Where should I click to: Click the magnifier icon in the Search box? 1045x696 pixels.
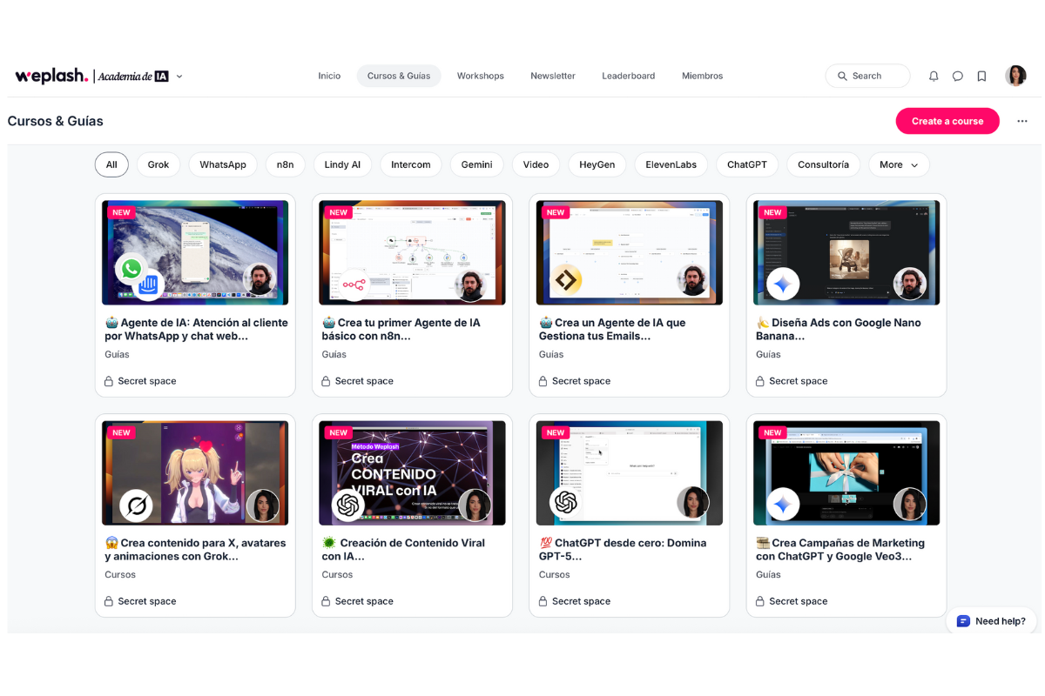pos(842,77)
